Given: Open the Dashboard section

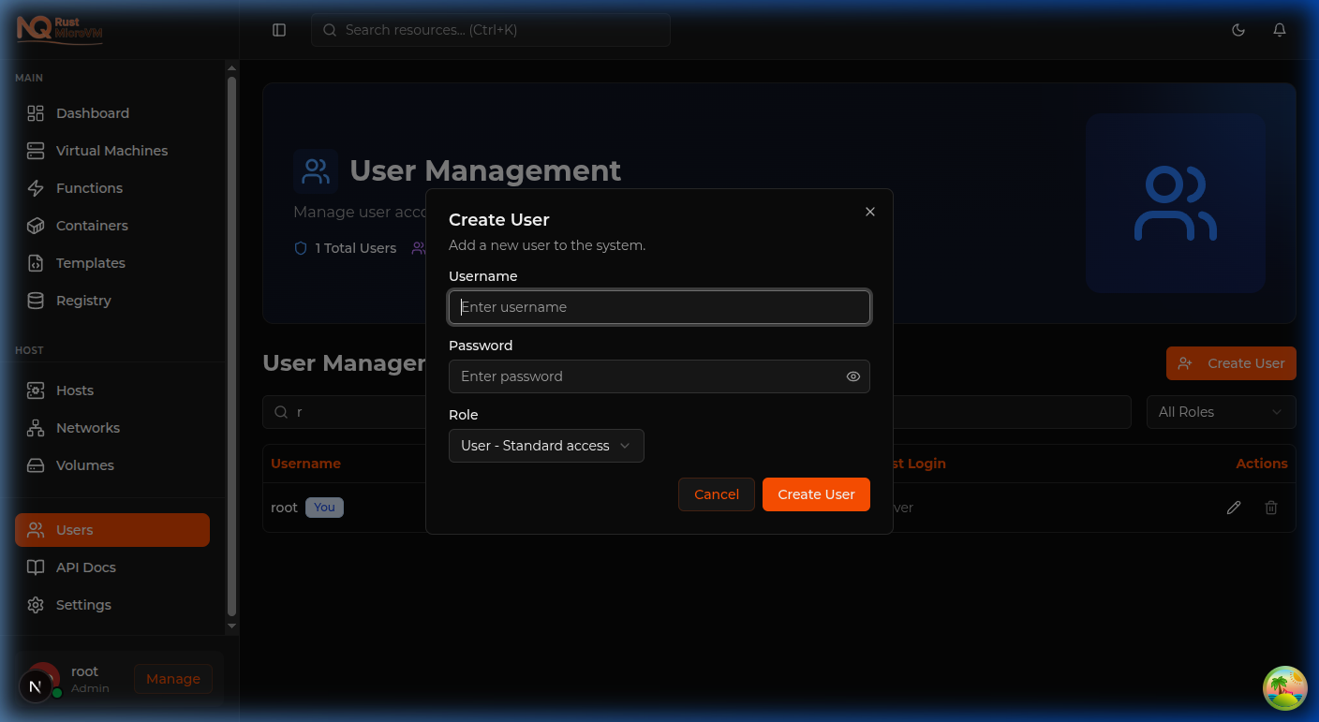Looking at the screenshot, I should (93, 112).
